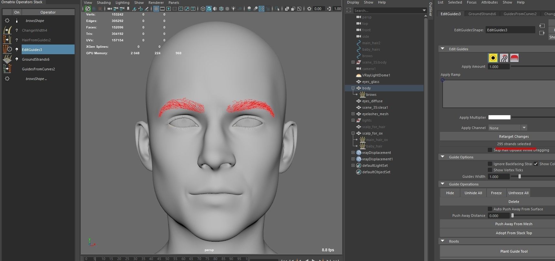This screenshot has width=555, height=261.
Task: Select the red comb Edit Guides icon
Action: tap(514, 58)
